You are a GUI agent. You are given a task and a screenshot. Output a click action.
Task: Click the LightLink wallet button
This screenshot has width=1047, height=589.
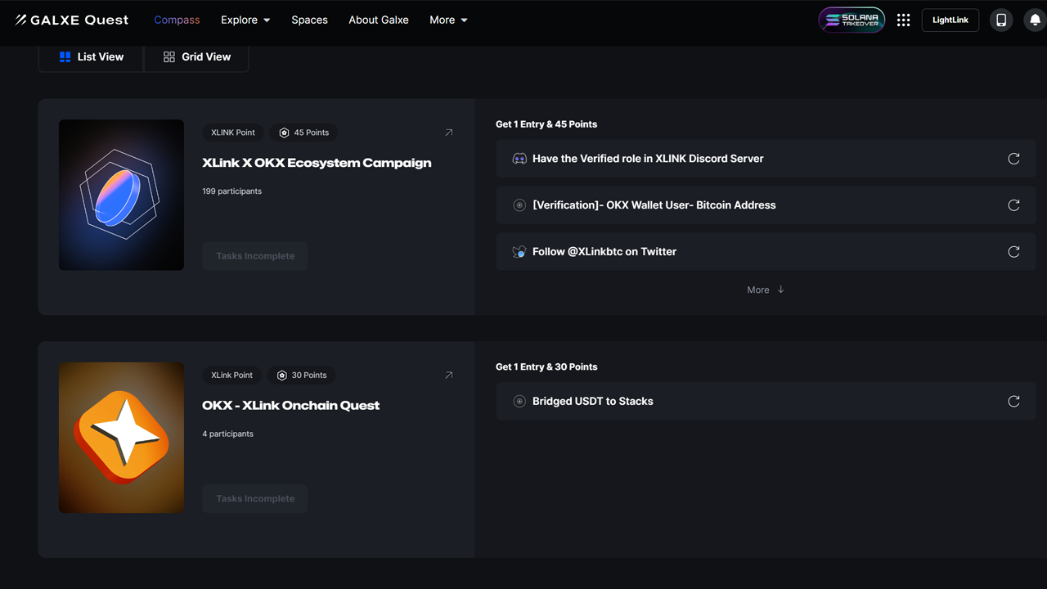point(950,20)
